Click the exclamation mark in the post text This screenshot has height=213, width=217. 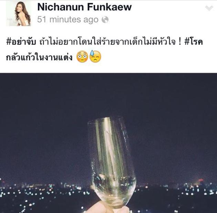click(x=180, y=42)
